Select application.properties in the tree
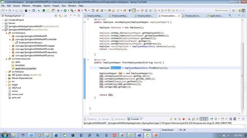 coord(26,69)
